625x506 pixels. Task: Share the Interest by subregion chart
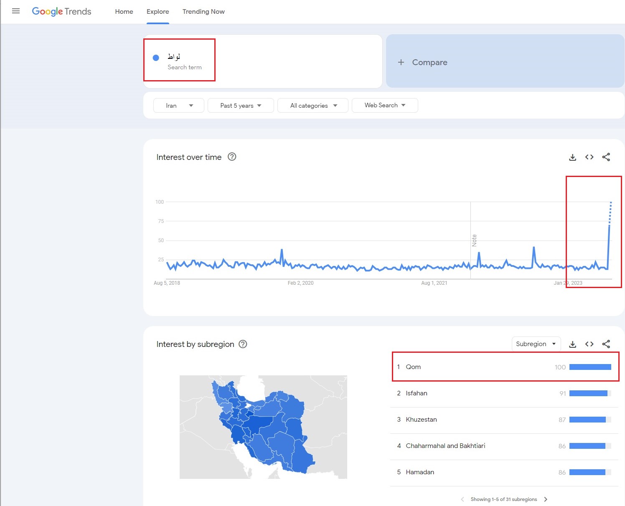point(606,344)
